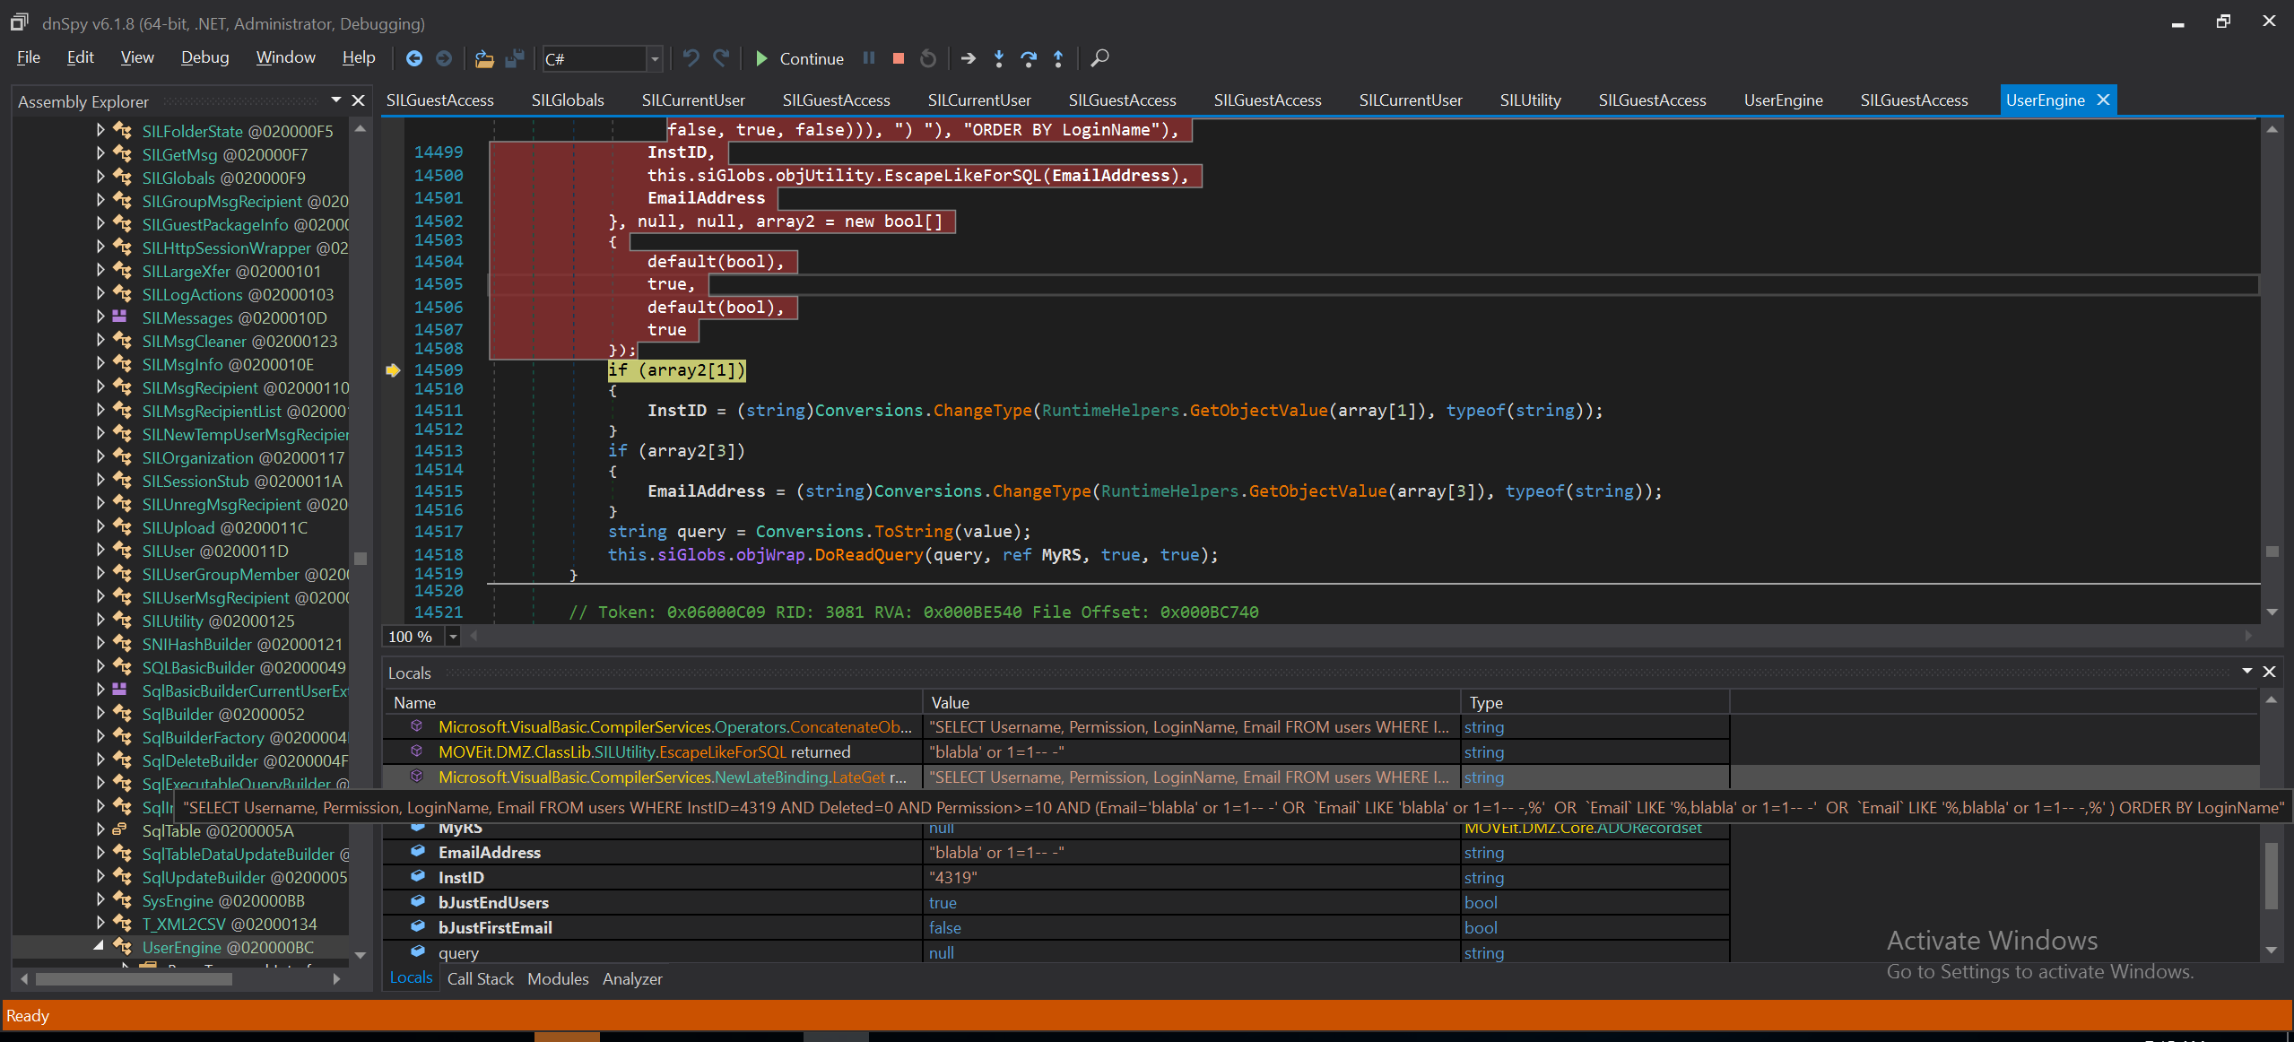
Task: Click the Search magnifier icon in toolbar
Action: coord(1099,58)
